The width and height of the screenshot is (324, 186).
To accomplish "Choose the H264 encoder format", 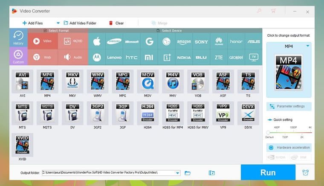I will 148,113.
